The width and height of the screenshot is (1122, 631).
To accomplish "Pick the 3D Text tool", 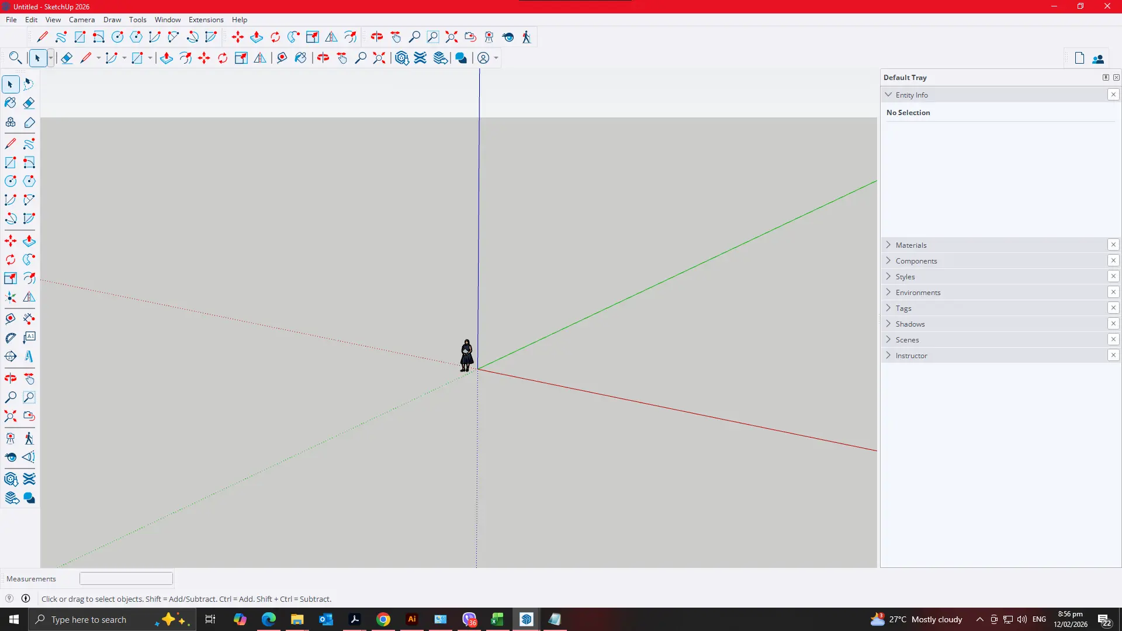I will point(29,356).
